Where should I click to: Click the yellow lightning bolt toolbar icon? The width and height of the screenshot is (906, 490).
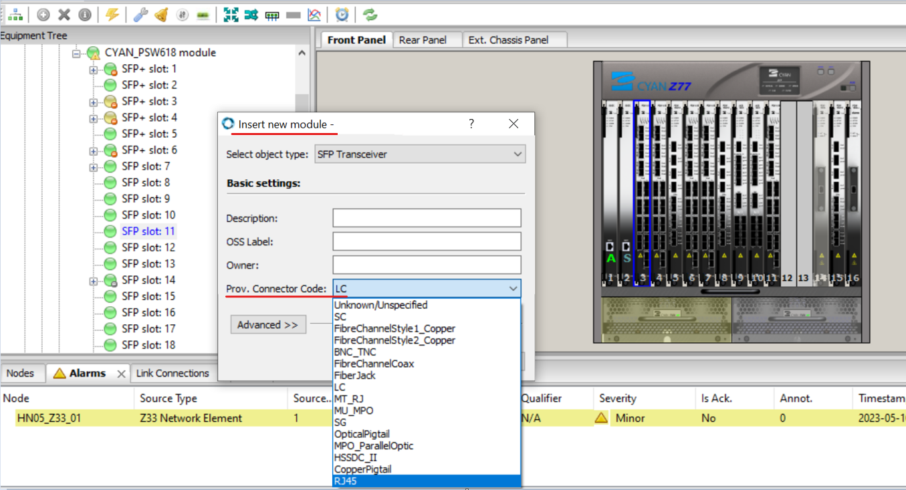tap(112, 14)
